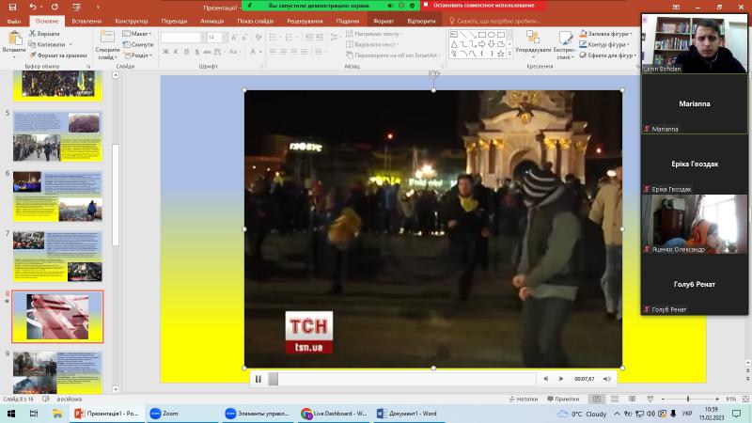Toggle strikethrough formatting
Screen dimensions: 752x423
[x=207, y=52]
